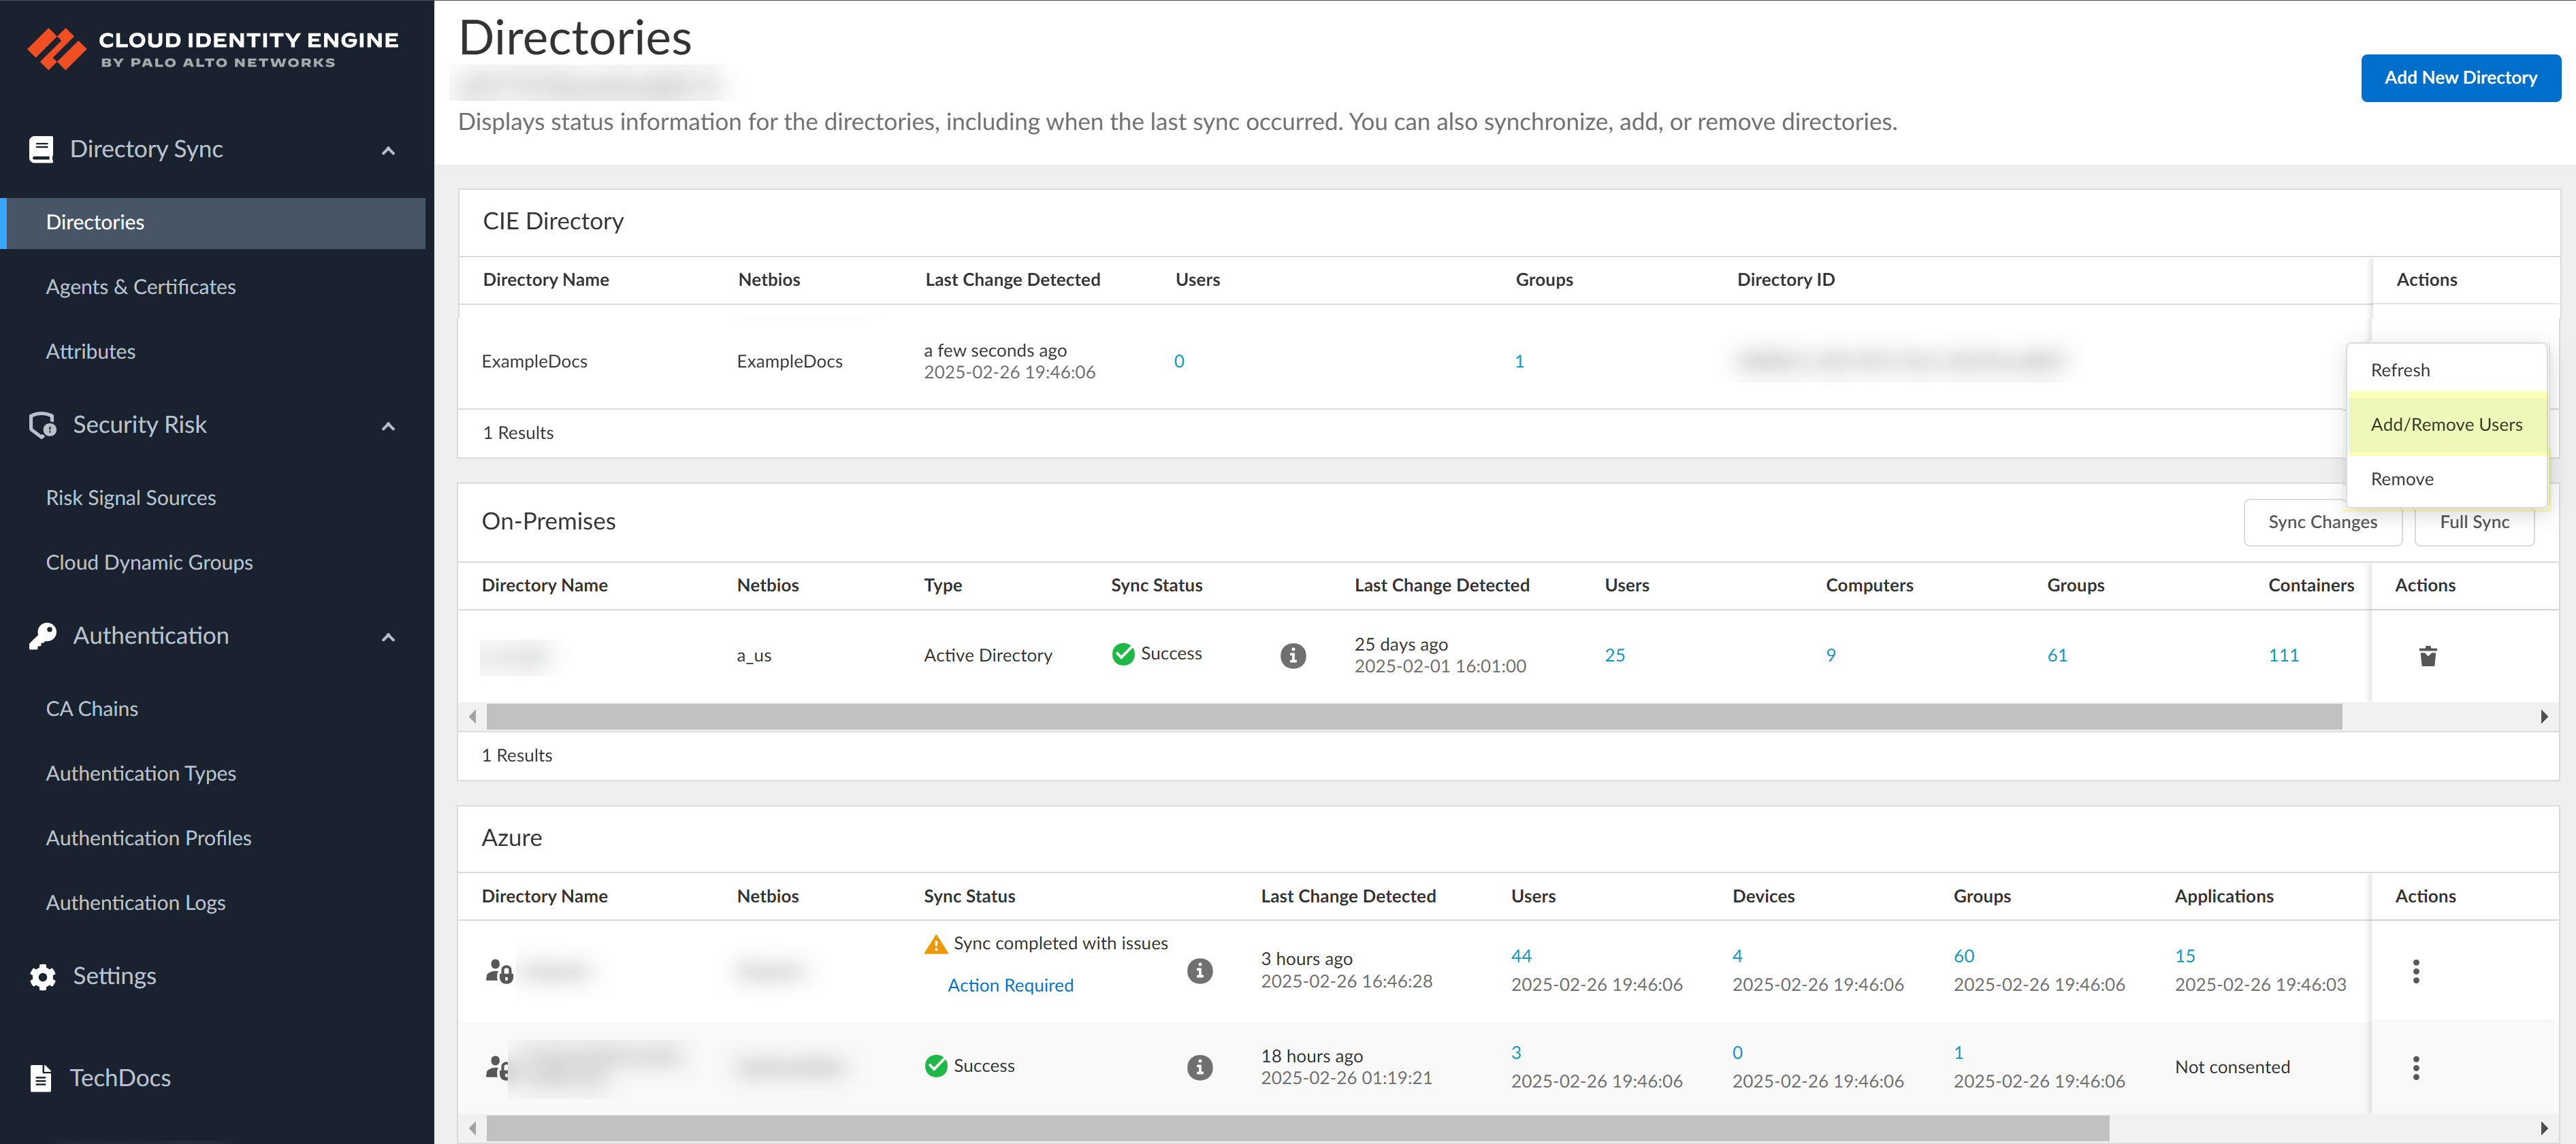Choose Remove from the actions menu

tap(2403, 478)
